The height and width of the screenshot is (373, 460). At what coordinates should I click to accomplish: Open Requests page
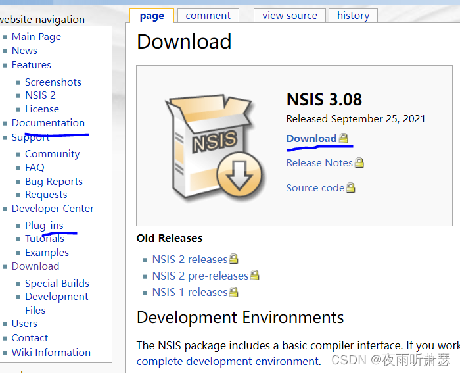(46, 195)
